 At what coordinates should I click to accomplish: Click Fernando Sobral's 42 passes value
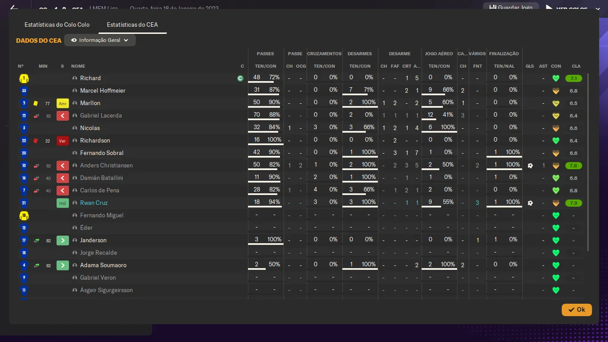point(256,152)
